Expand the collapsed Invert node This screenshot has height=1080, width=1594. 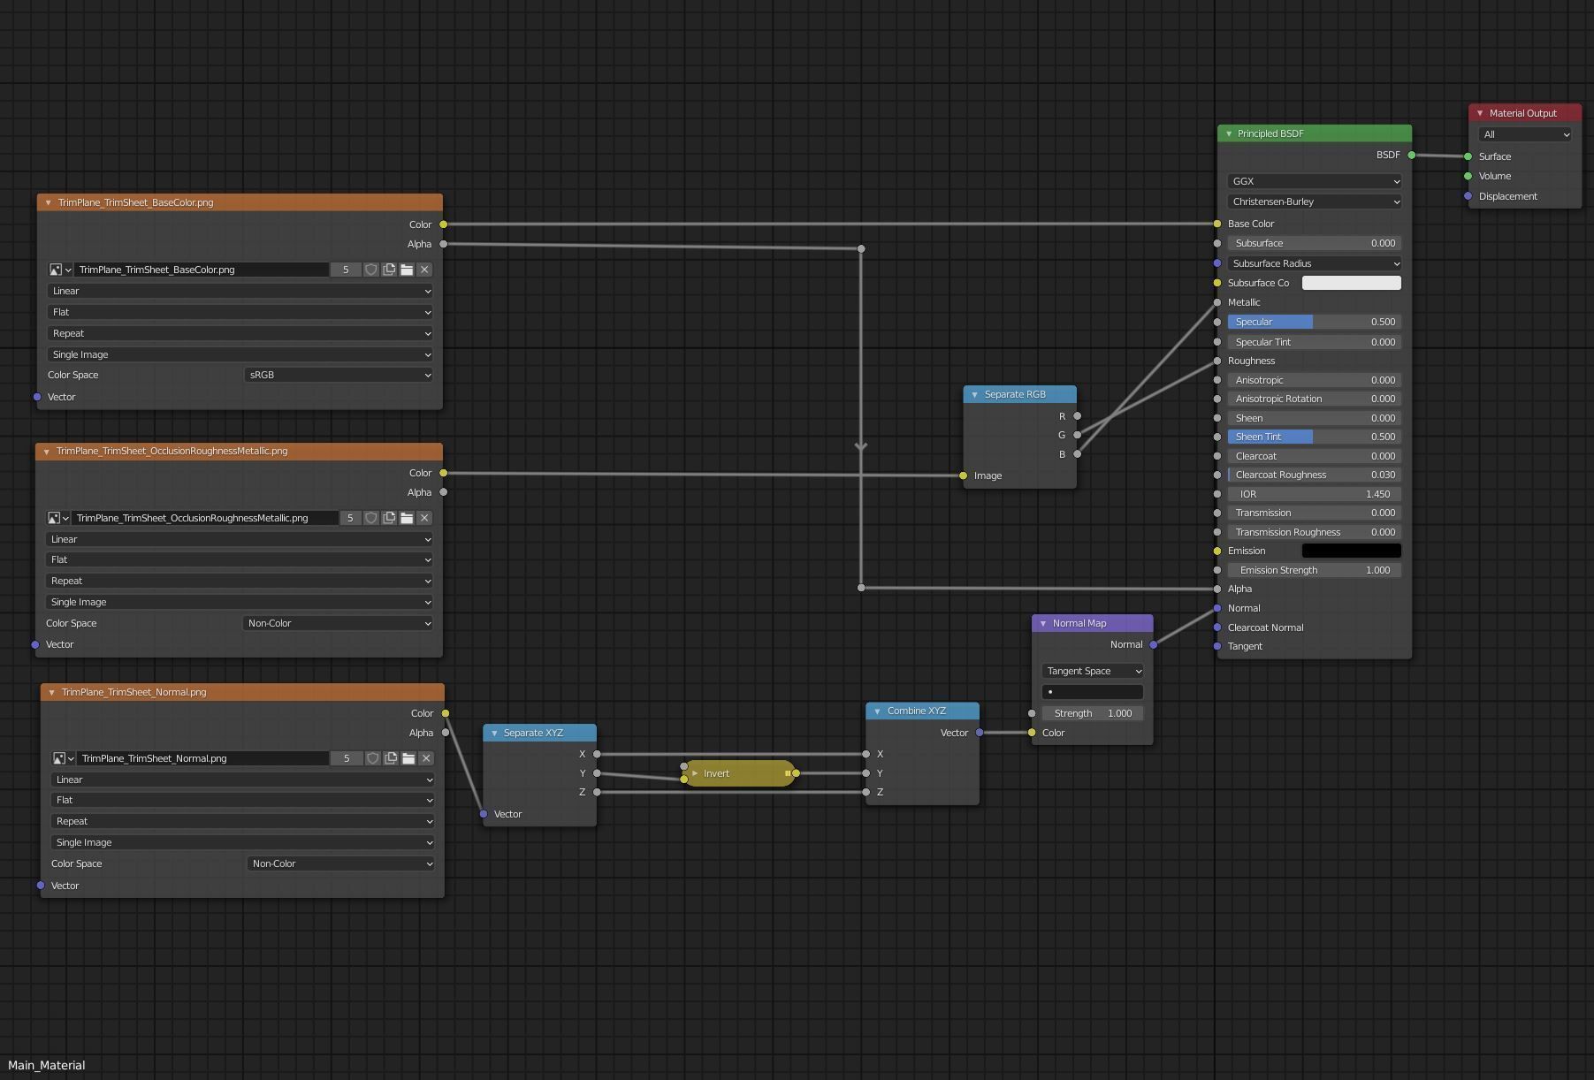click(x=695, y=773)
